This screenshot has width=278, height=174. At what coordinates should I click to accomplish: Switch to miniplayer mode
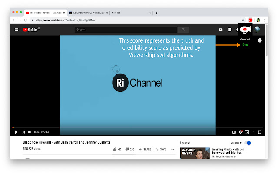pyautogui.click(x=247, y=132)
